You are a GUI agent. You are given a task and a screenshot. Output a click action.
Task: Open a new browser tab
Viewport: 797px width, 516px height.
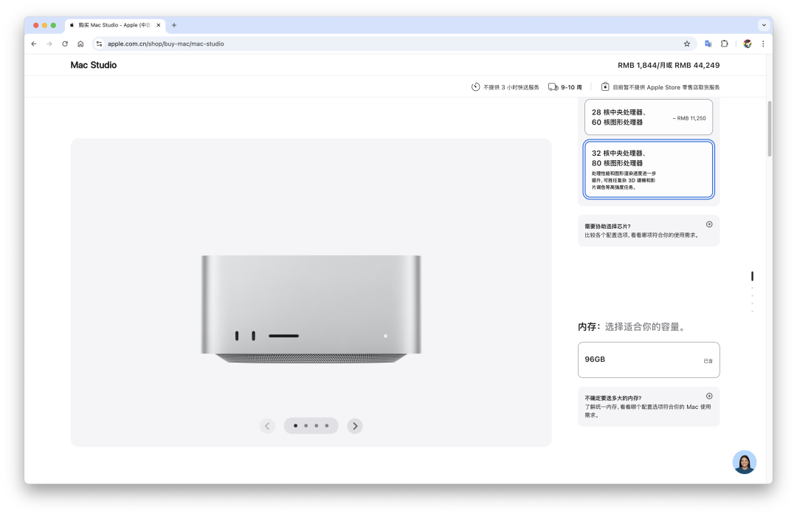[x=174, y=25]
